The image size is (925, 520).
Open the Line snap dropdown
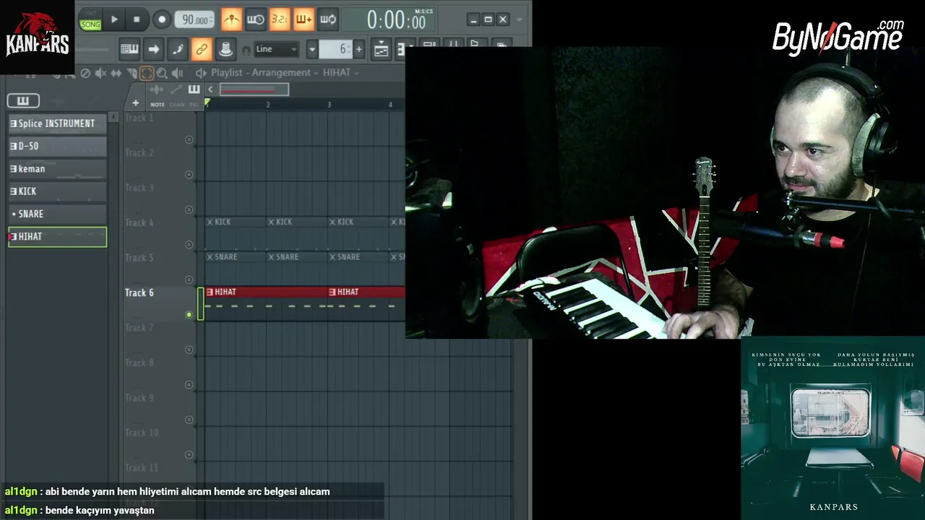pyautogui.click(x=275, y=49)
